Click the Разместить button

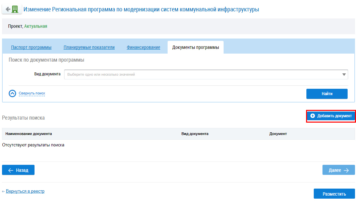(334, 194)
